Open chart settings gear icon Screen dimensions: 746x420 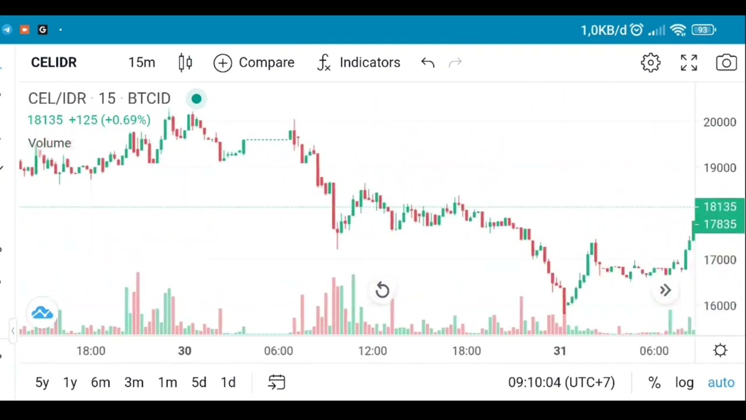click(650, 62)
